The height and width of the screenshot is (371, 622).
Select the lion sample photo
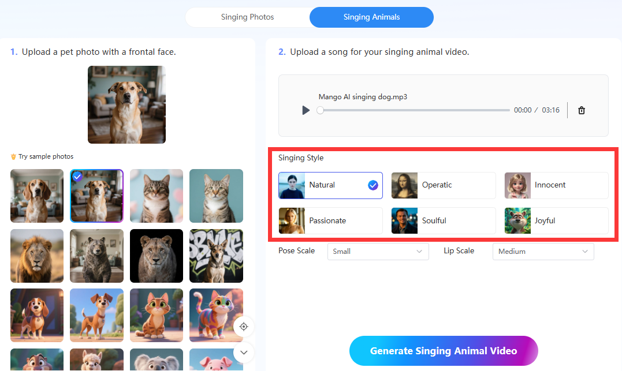(37, 256)
